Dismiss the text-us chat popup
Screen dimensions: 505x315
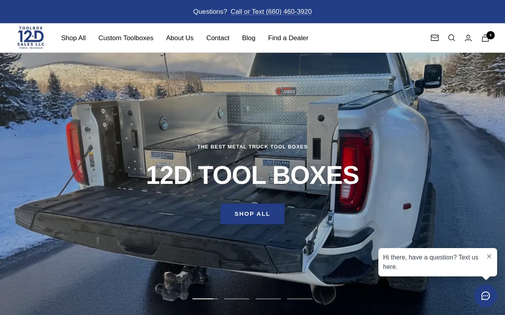(x=489, y=256)
